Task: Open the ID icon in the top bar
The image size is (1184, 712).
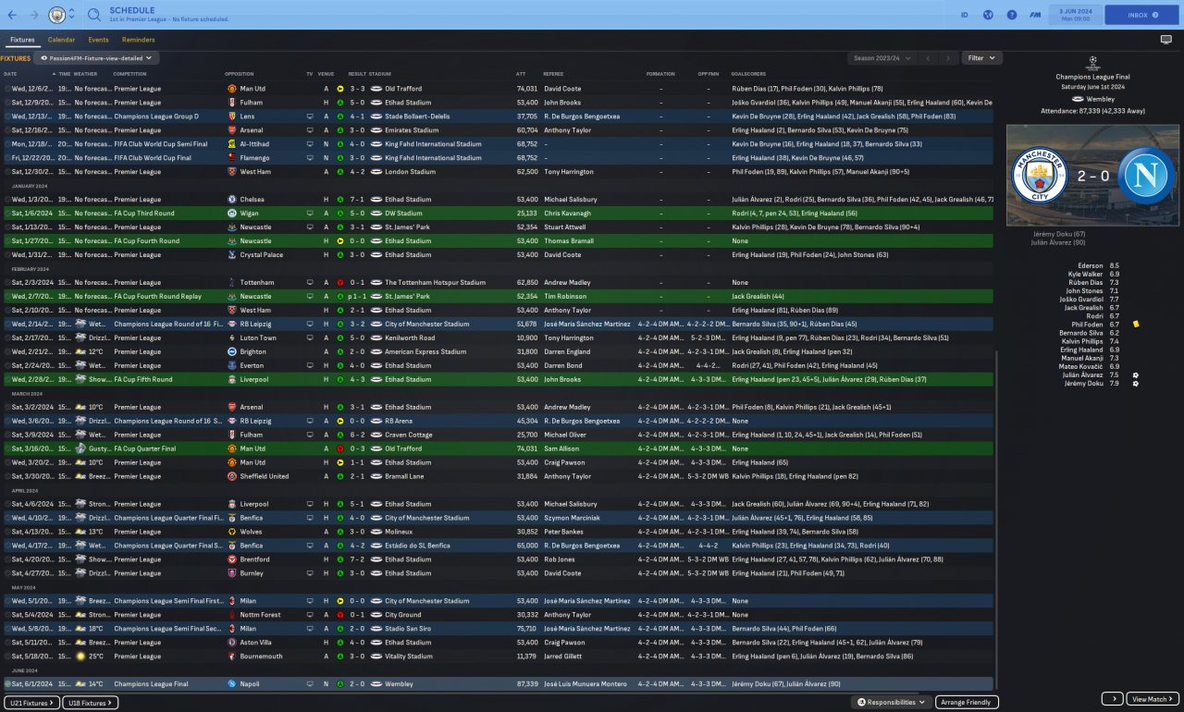Action: coord(964,15)
